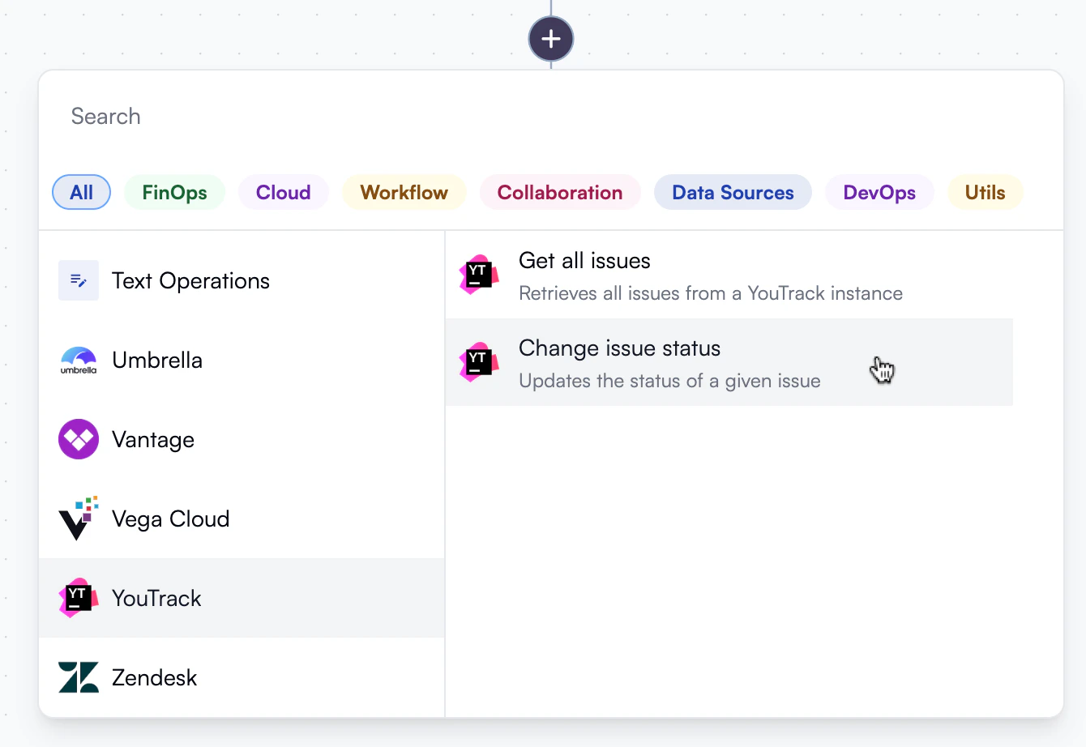Viewport: 1086px width, 747px height.
Task: Click the Umbrella integration icon
Action: click(x=78, y=360)
